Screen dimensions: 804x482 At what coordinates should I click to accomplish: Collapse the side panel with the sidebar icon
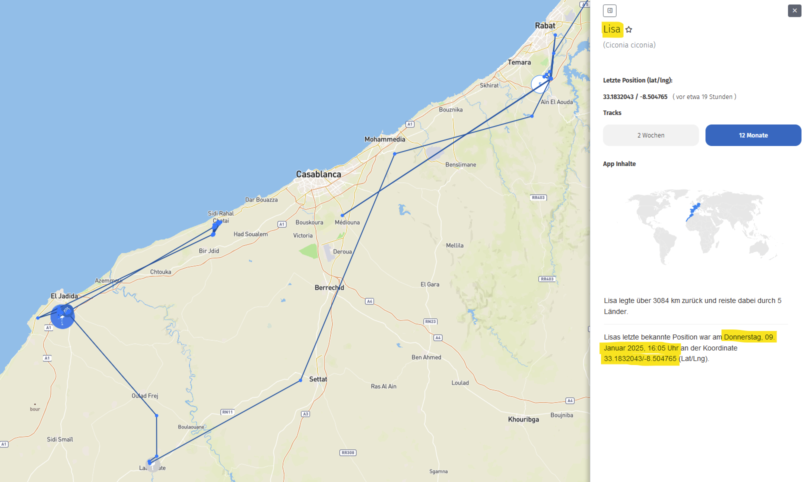(x=609, y=10)
